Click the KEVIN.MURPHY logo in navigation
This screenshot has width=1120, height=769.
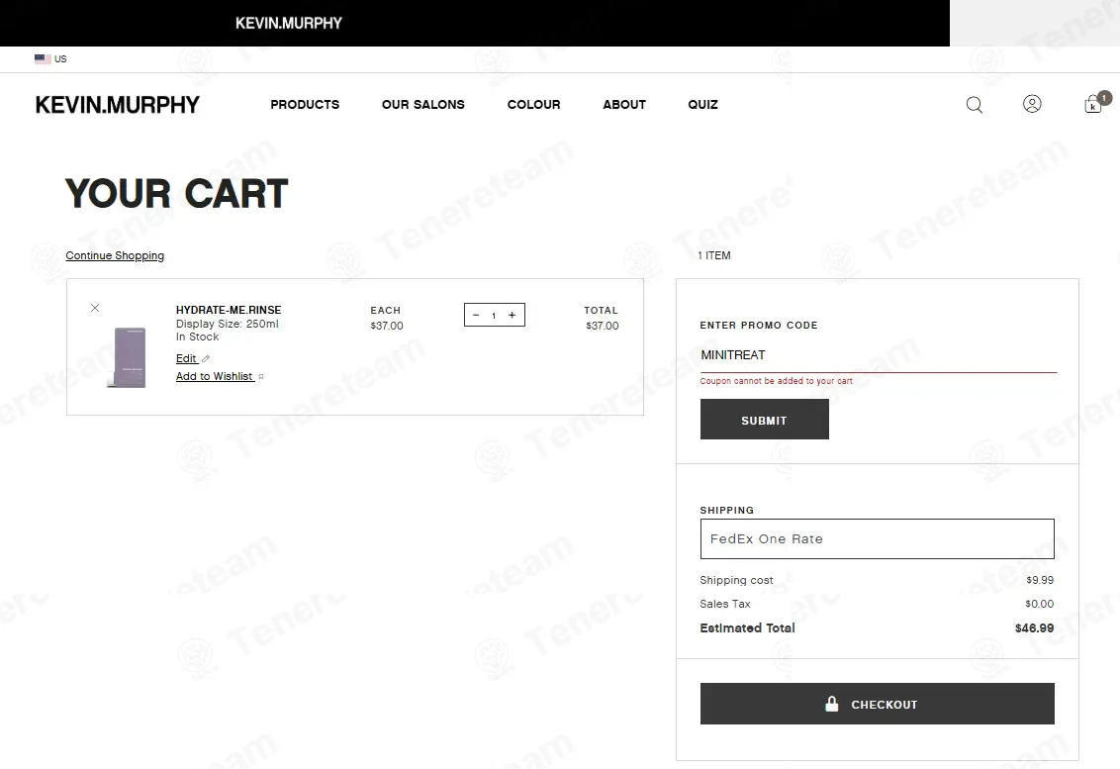coord(117,105)
